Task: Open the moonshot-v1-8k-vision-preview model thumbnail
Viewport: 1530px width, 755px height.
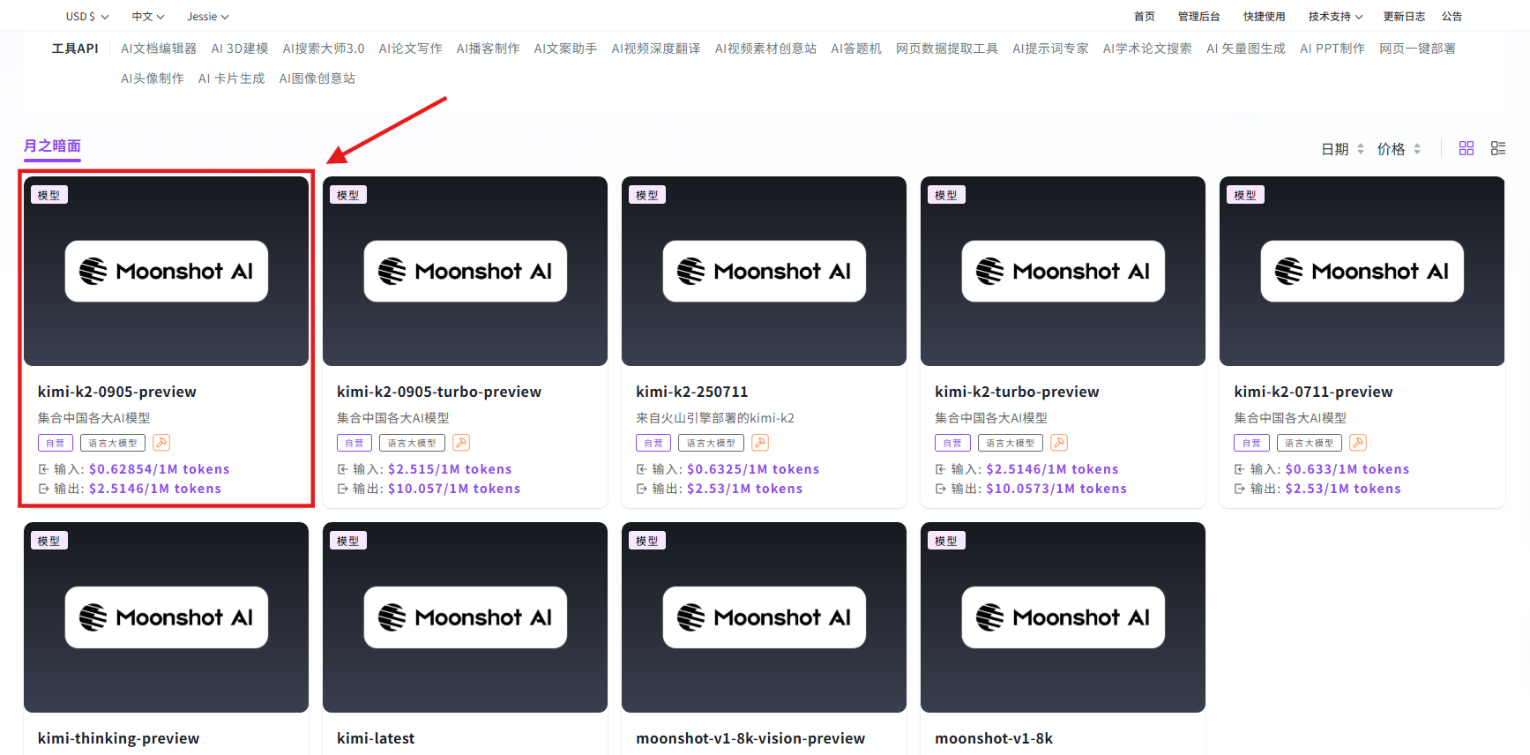Action: pyautogui.click(x=764, y=617)
